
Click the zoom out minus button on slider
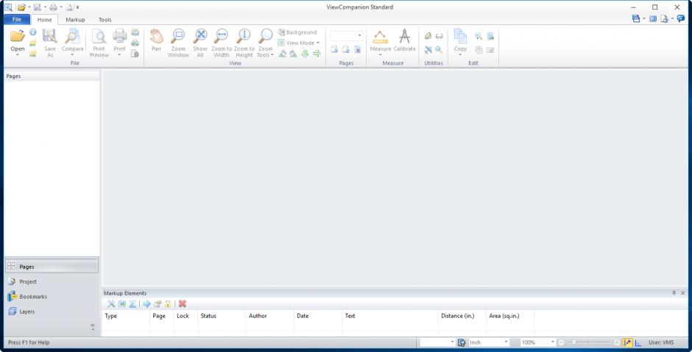pyautogui.click(x=561, y=342)
